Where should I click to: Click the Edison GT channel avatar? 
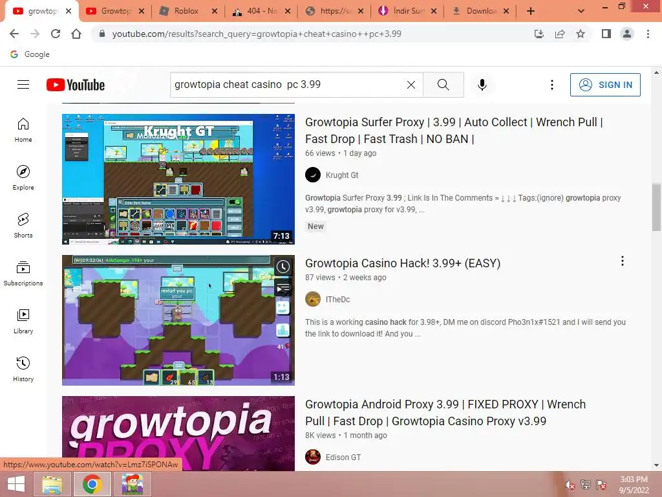(313, 457)
